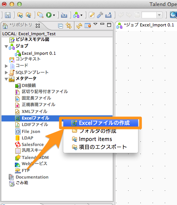Image resolution: width=177 pixels, height=205 pixels.
Task: Select Talend MDM metadata item
Action: click(x=35, y=157)
